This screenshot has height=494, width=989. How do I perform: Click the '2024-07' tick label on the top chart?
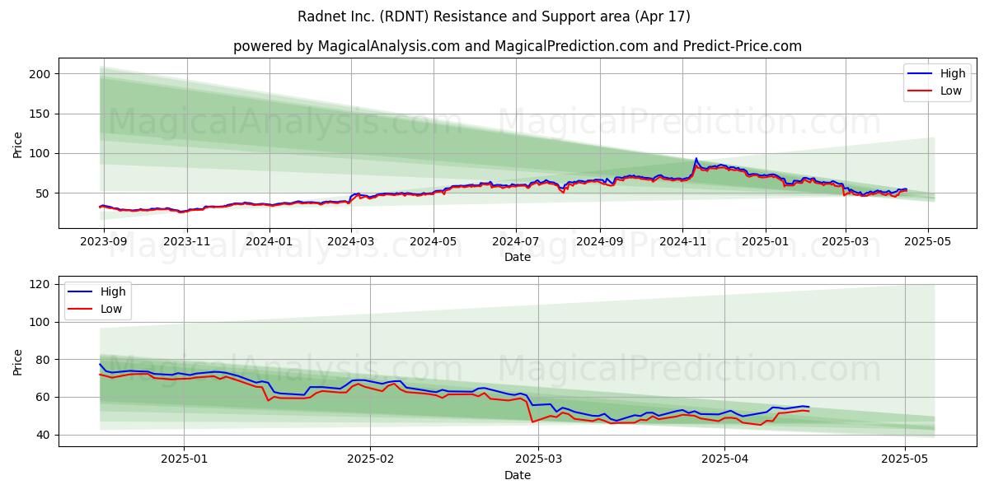pos(516,240)
